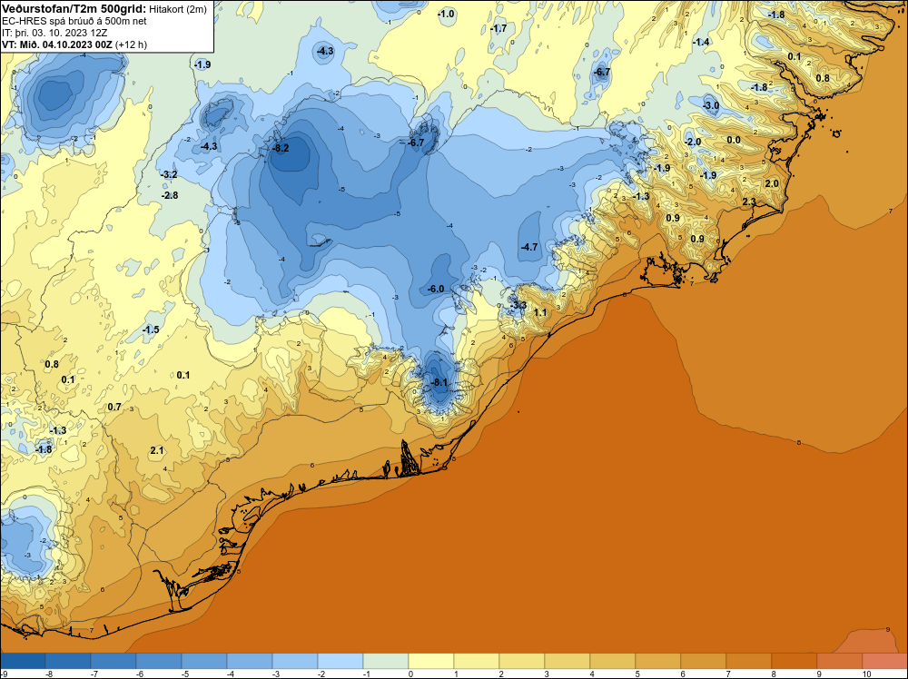Select the -3.2 temperature label

[169, 174]
